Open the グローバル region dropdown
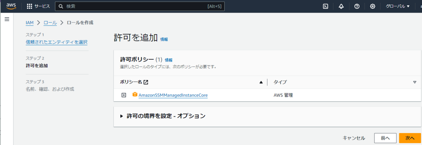 (x=398, y=6)
